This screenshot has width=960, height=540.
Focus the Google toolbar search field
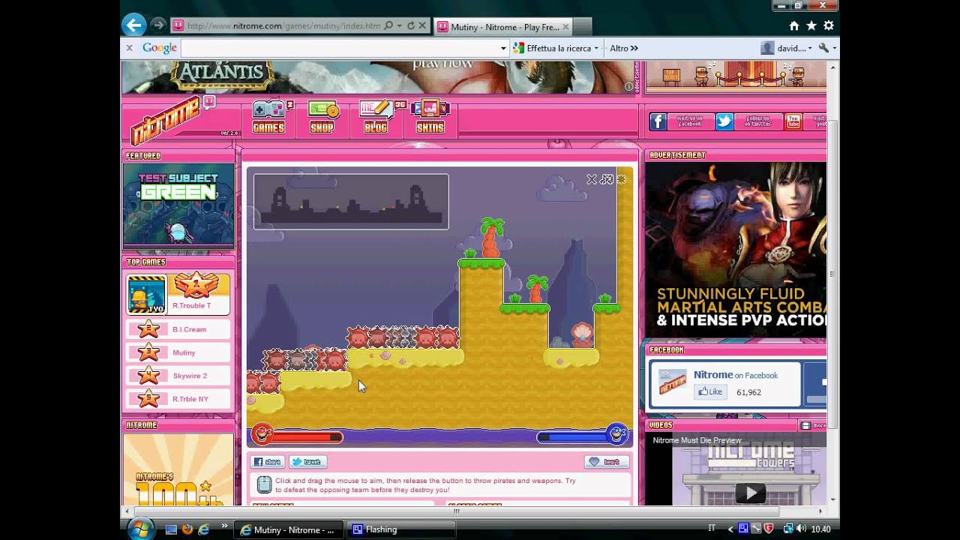[x=340, y=48]
